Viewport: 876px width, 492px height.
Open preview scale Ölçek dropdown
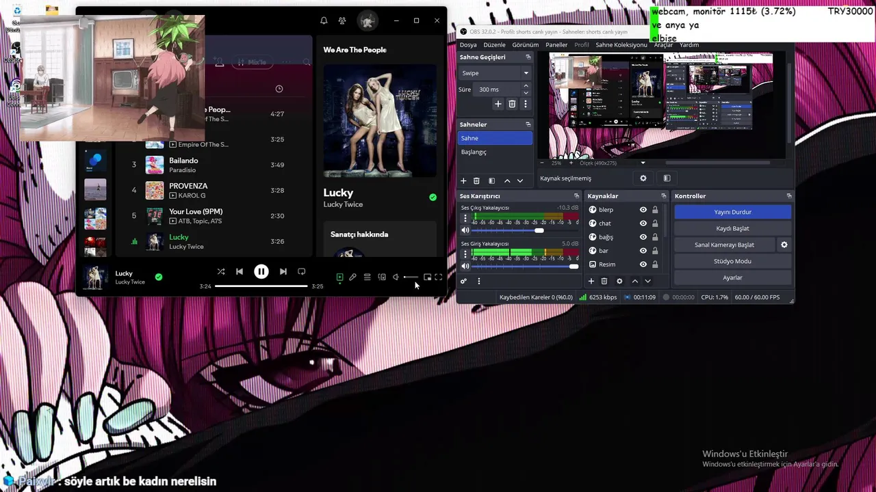click(x=613, y=163)
